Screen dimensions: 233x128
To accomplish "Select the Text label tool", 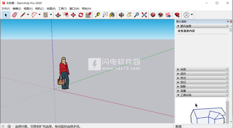I will point(105,15).
